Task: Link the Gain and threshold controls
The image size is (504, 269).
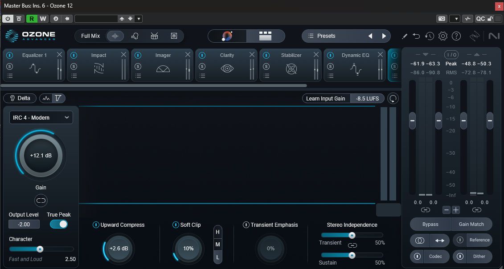Action: [41, 201]
